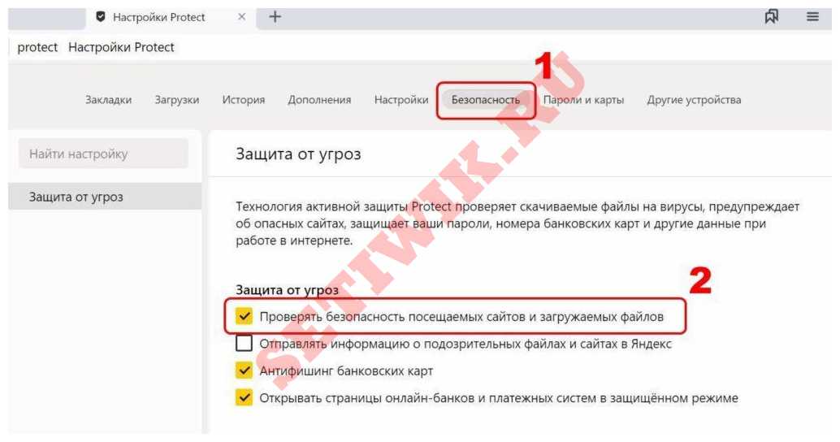Open a new tab with plus button
The height and width of the screenshot is (442, 840).
pyautogui.click(x=275, y=17)
